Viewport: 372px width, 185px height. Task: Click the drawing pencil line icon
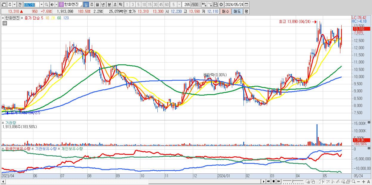click(x=338, y=181)
